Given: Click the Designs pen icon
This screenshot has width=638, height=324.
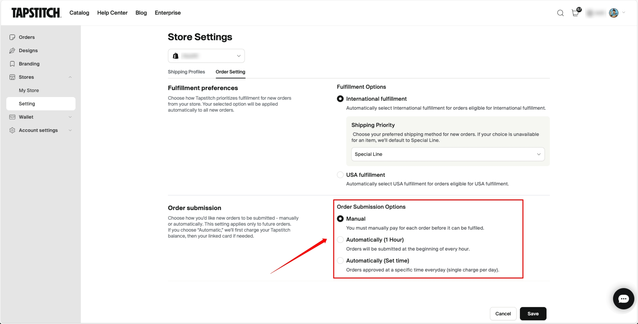Looking at the screenshot, I should (12, 51).
